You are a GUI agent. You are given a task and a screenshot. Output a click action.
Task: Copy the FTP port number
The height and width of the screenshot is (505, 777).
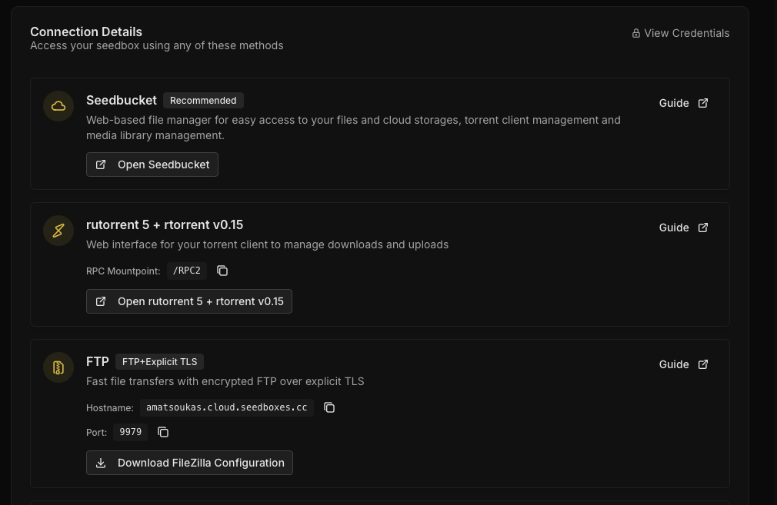163,432
